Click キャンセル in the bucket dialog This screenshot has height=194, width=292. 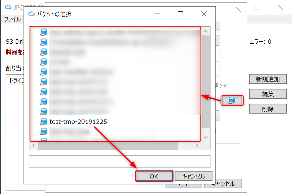click(194, 176)
